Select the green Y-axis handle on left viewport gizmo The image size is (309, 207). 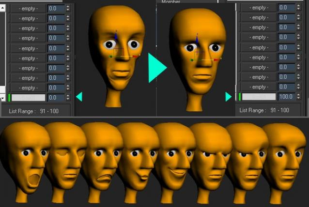tap(111, 57)
